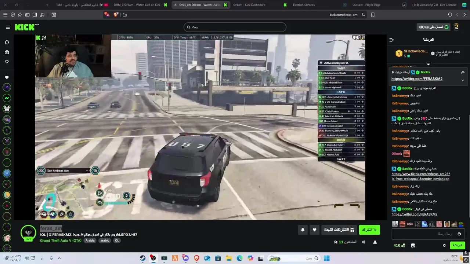This screenshot has height=264, width=470.
Task: Click the Subscribe green button
Action: click(369, 230)
